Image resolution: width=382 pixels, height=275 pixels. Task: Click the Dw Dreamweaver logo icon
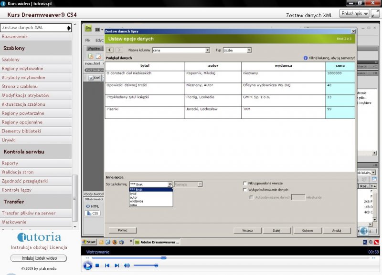[88, 29]
